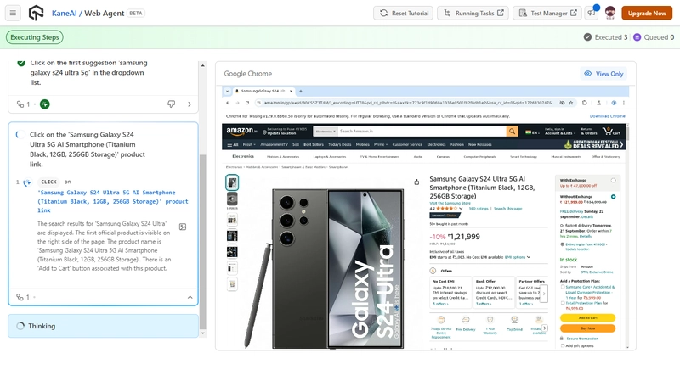Open Customer Service nav item
The width and height of the screenshot is (680, 381).
pyautogui.click(x=407, y=144)
